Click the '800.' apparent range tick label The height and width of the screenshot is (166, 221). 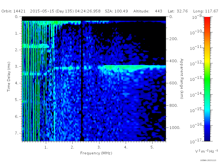click(x=173, y=105)
